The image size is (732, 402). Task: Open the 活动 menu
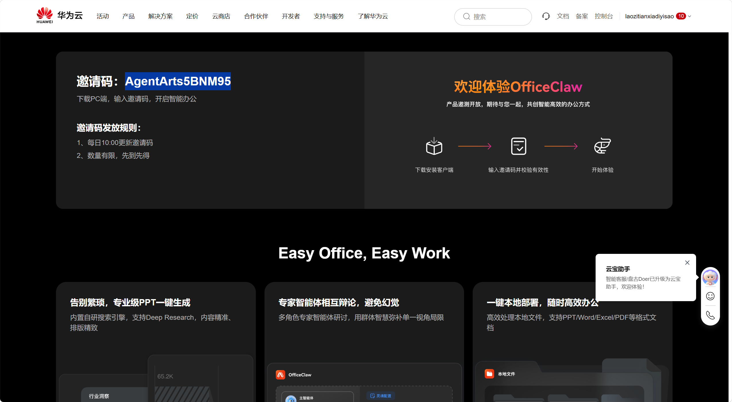click(103, 16)
